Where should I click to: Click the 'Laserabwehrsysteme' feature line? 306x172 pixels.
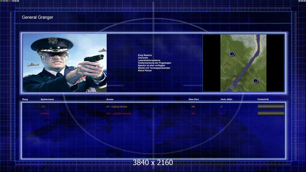[x=149, y=60]
